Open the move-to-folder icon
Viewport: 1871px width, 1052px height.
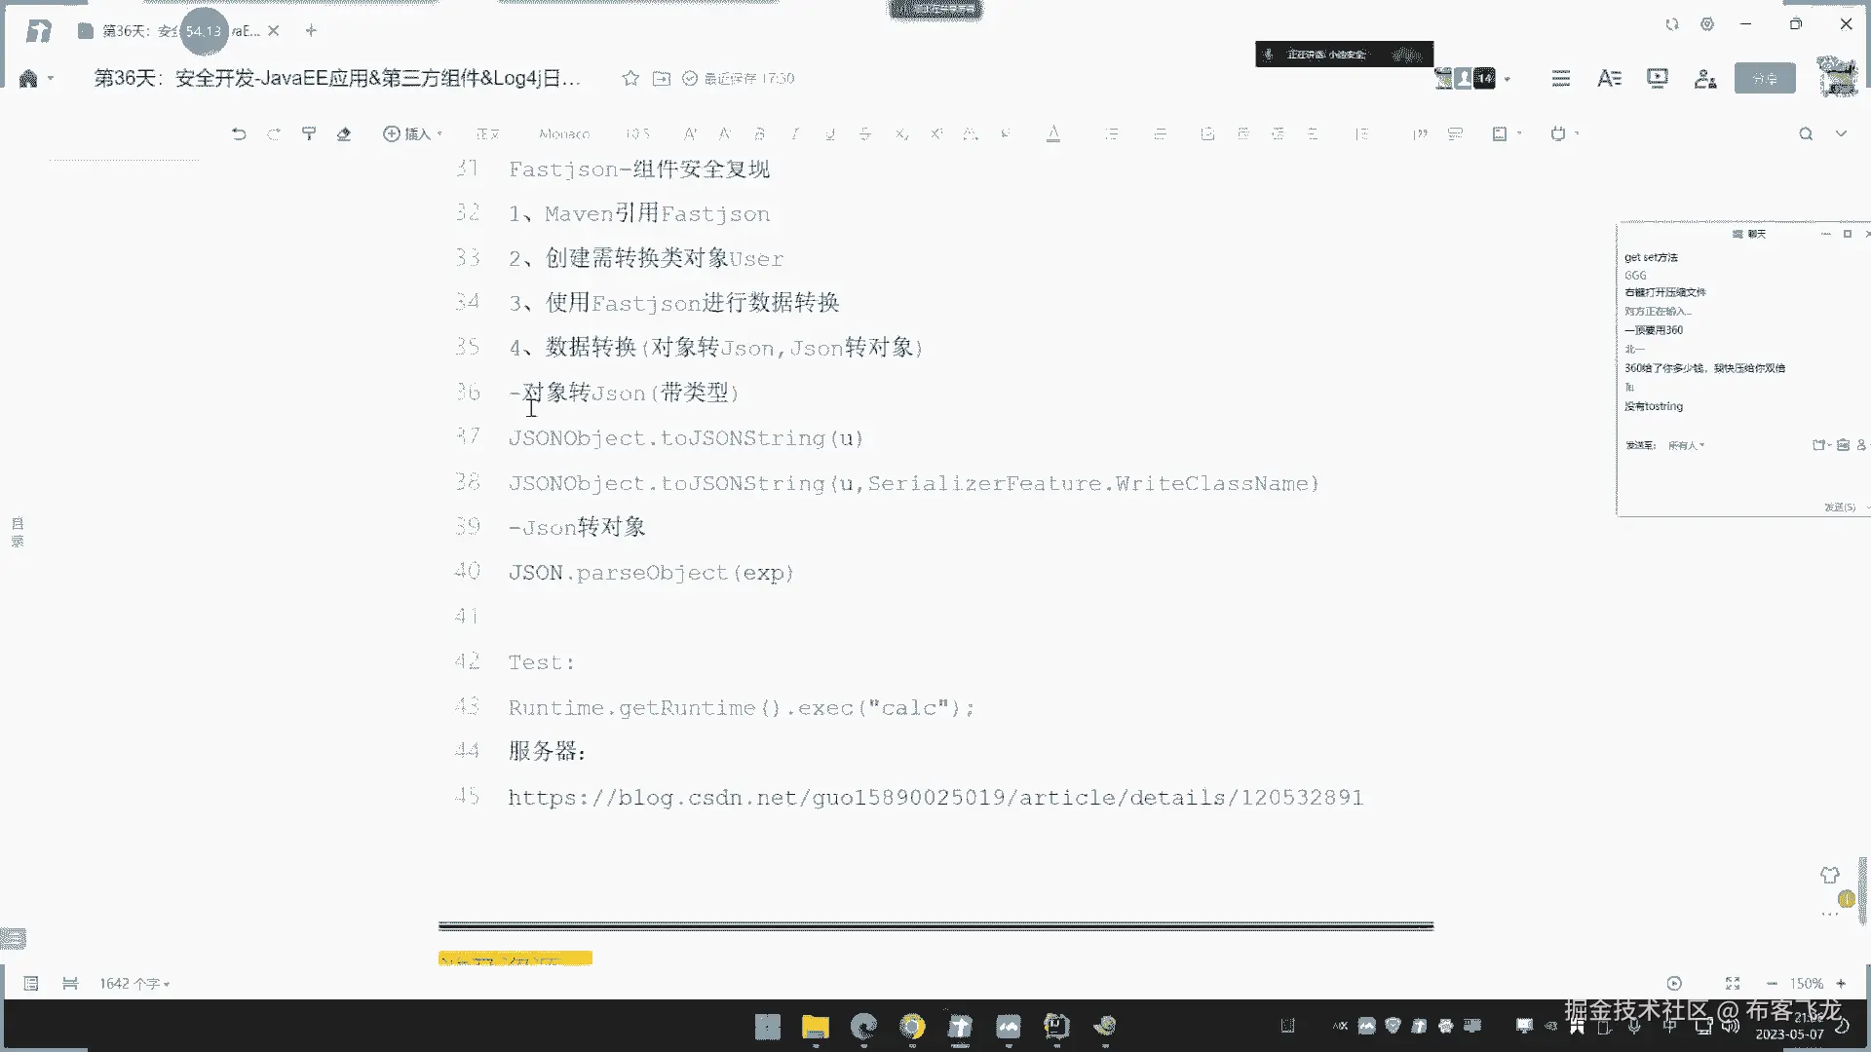tap(662, 78)
